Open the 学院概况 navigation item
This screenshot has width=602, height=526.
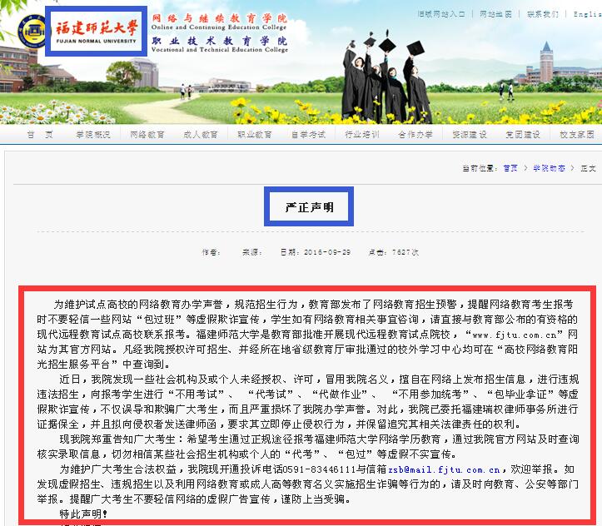[93, 135]
